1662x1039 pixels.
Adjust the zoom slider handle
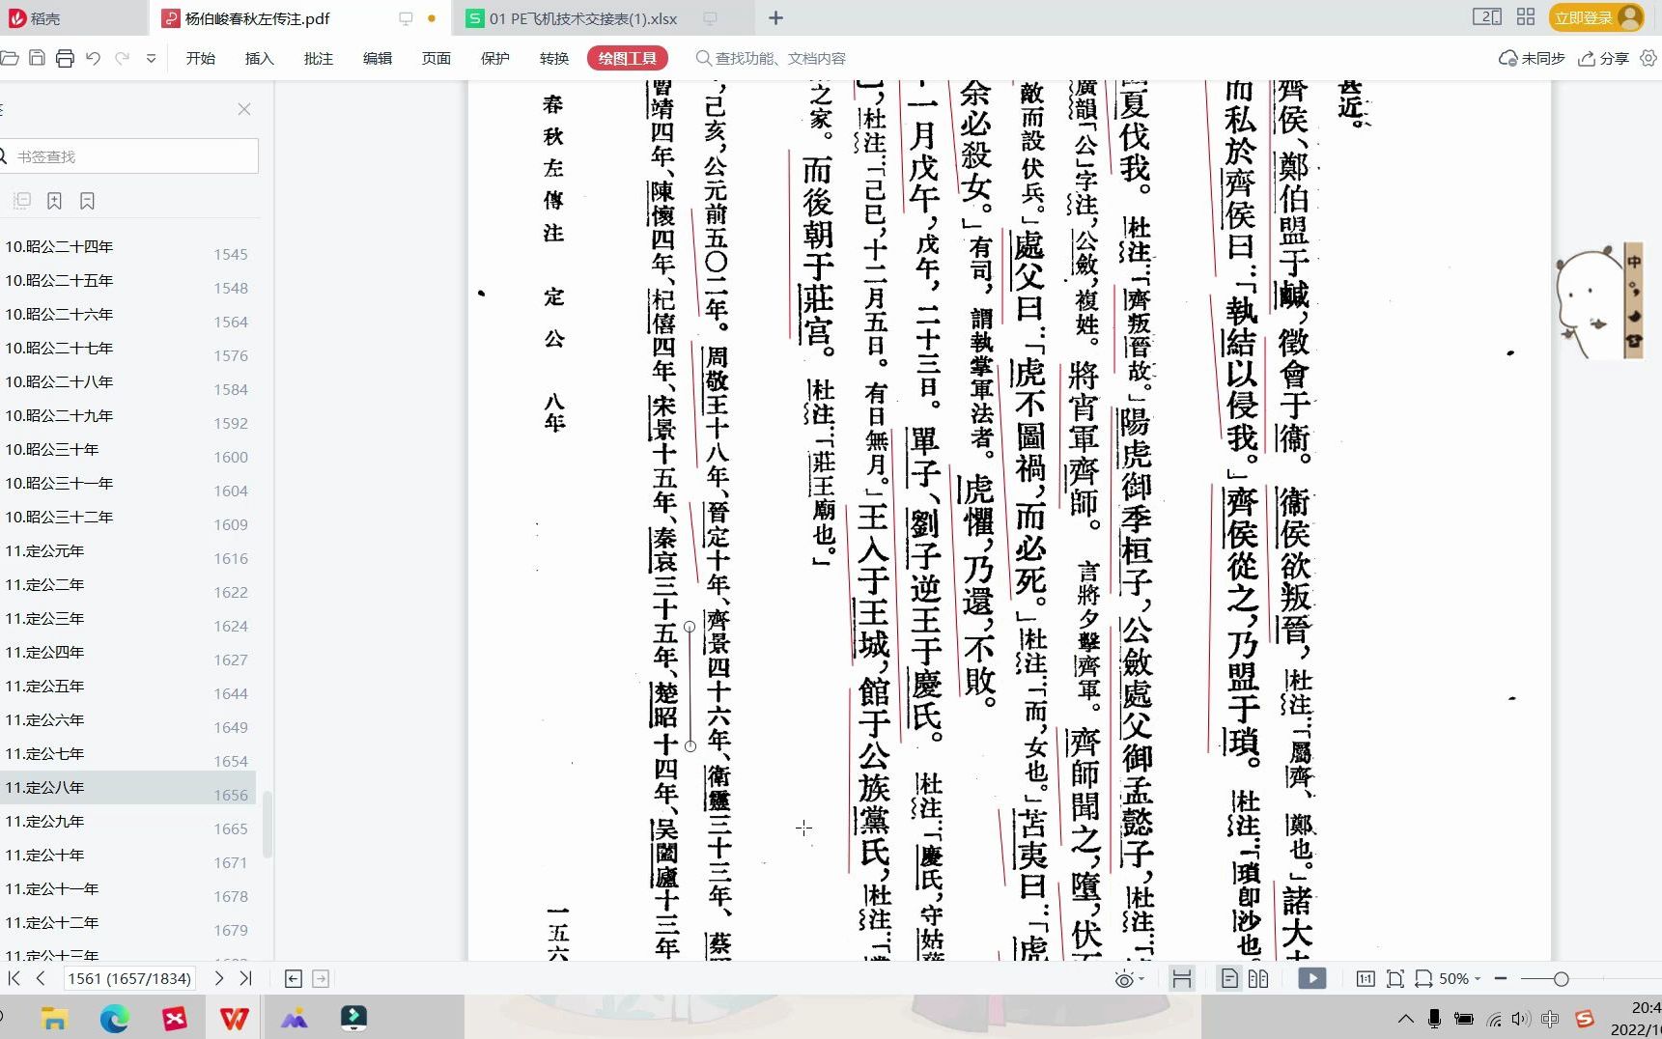pos(1561,978)
